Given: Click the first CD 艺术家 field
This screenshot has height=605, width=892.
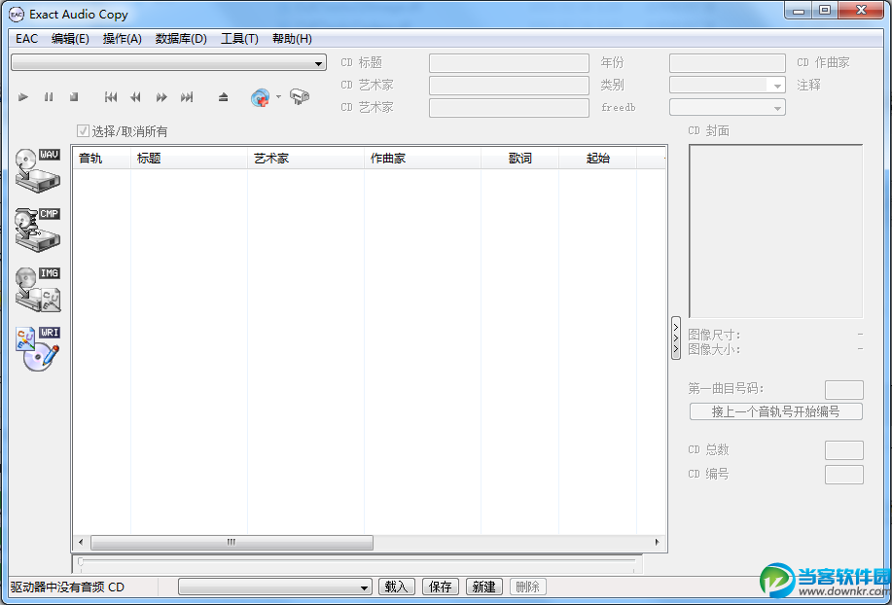Looking at the screenshot, I should 509,85.
